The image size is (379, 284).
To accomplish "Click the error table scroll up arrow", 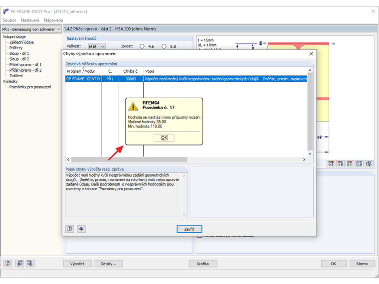I will pos(310,70).
